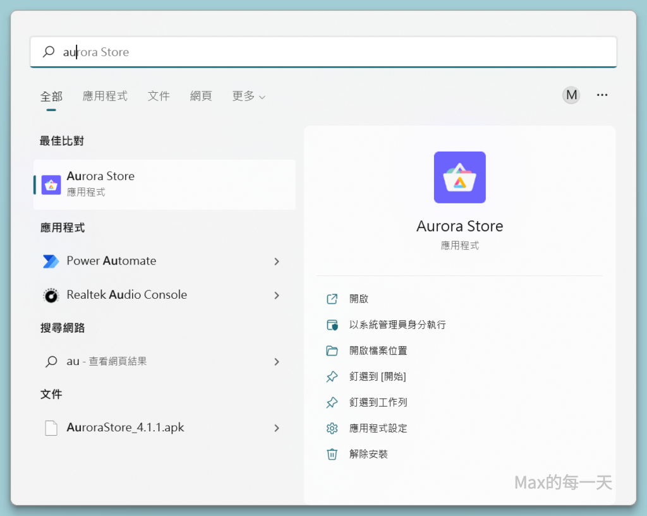
Task: Expand AuroraStore_4.1.1.apk result chevron
Action: 277,428
